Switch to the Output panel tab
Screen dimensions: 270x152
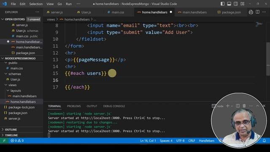tap(92, 106)
